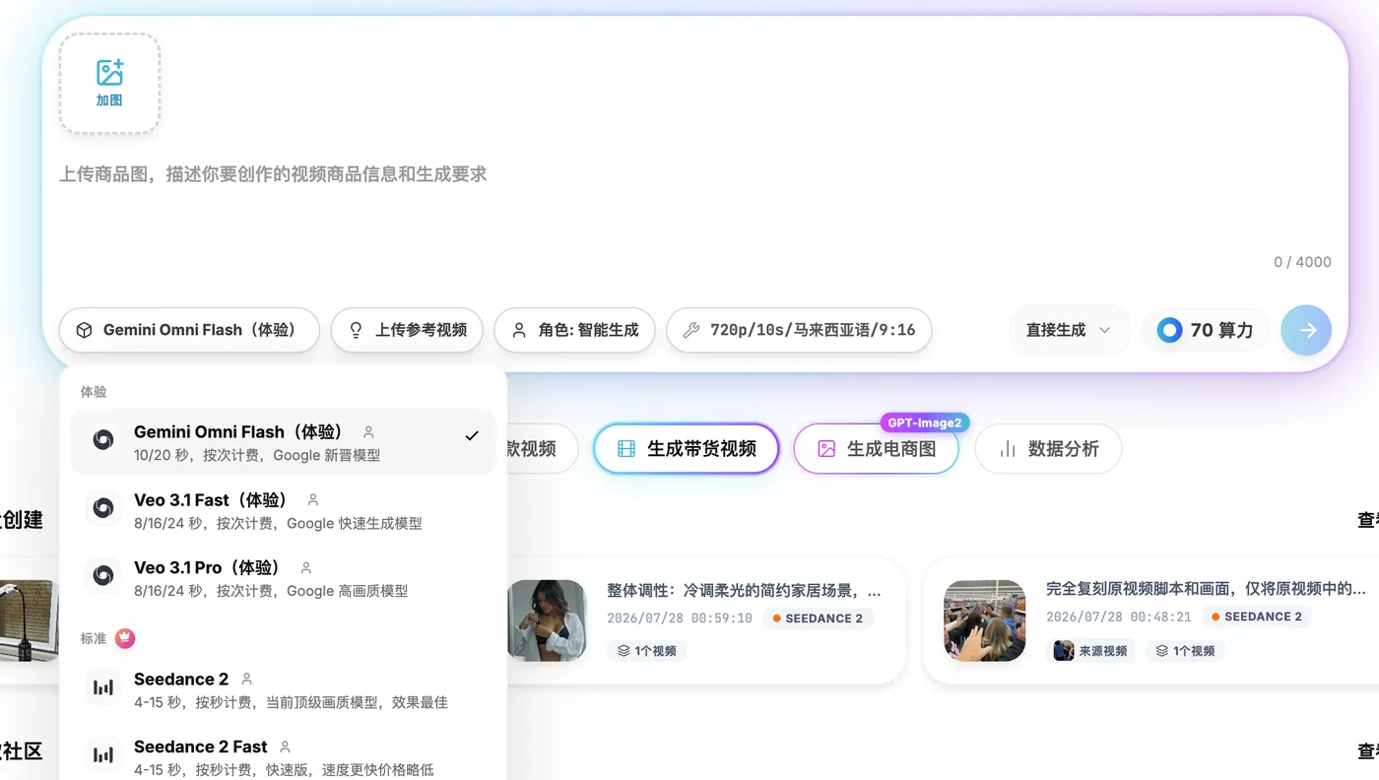Click the checkmark on Gemini Omni Flash
The width and height of the screenshot is (1379, 780).
click(472, 435)
